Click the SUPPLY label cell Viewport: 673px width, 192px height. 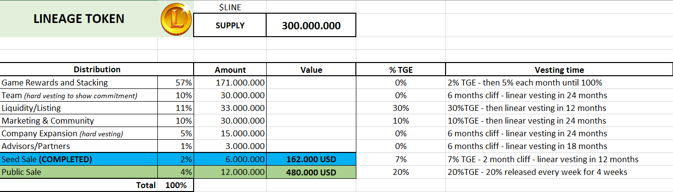pos(230,25)
